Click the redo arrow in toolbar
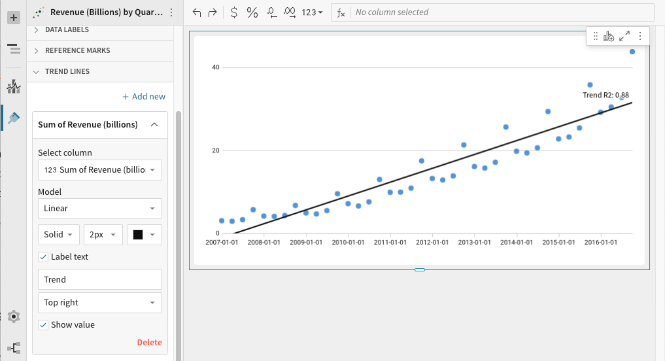The image size is (665, 361). [212, 12]
